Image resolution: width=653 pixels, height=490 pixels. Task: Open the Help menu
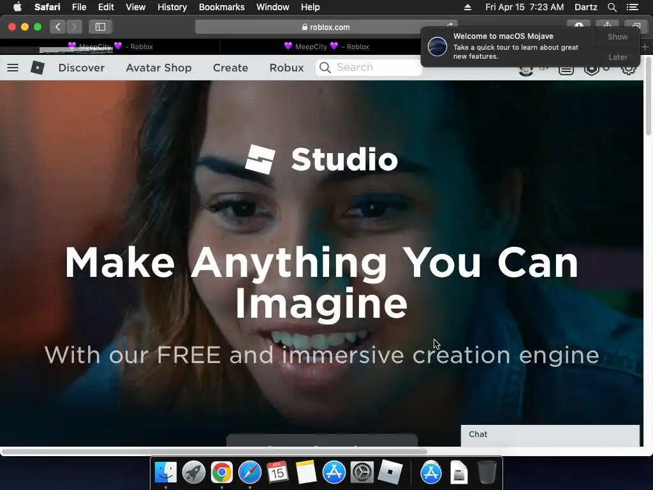pyautogui.click(x=311, y=7)
